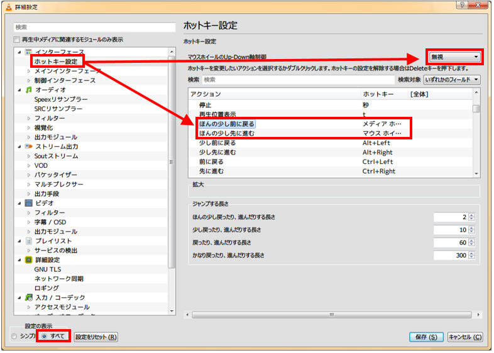Viewport: 494px width, 353px height.
Task: Select ホットキー設定 in the settings tree
Action: pos(56,62)
